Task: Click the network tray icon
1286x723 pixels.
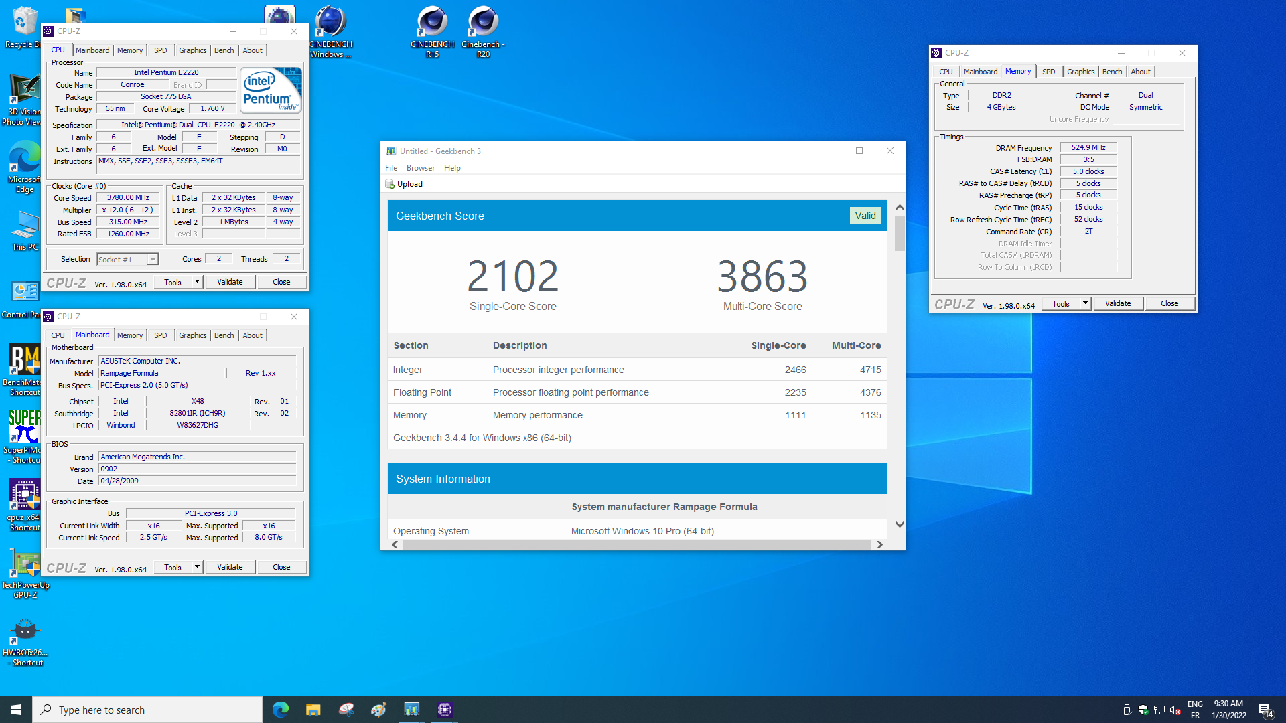Action: [x=1159, y=710]
